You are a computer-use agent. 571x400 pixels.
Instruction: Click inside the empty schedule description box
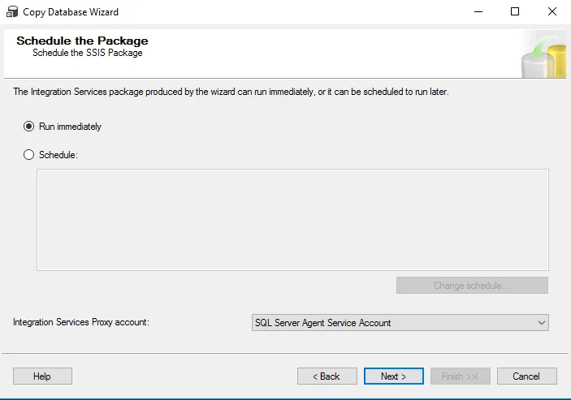tap(292, 220)
